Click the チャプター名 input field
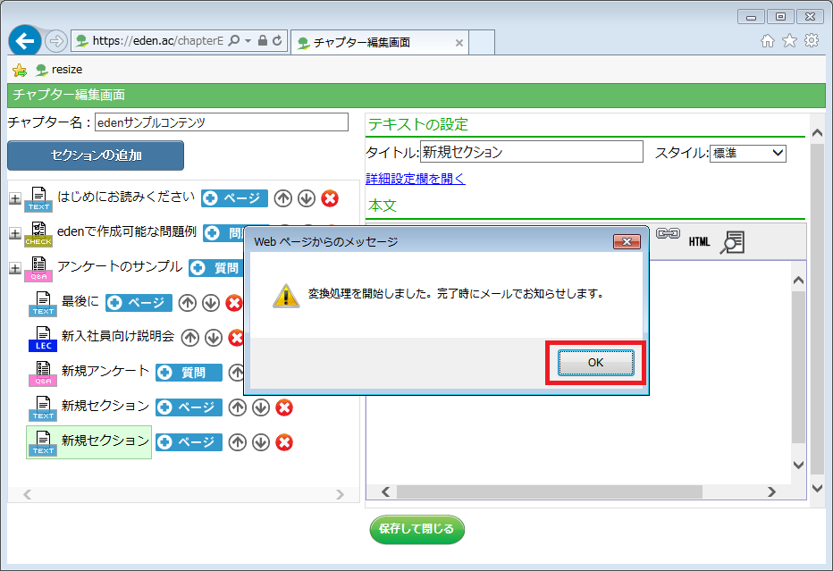 (222, 122)
